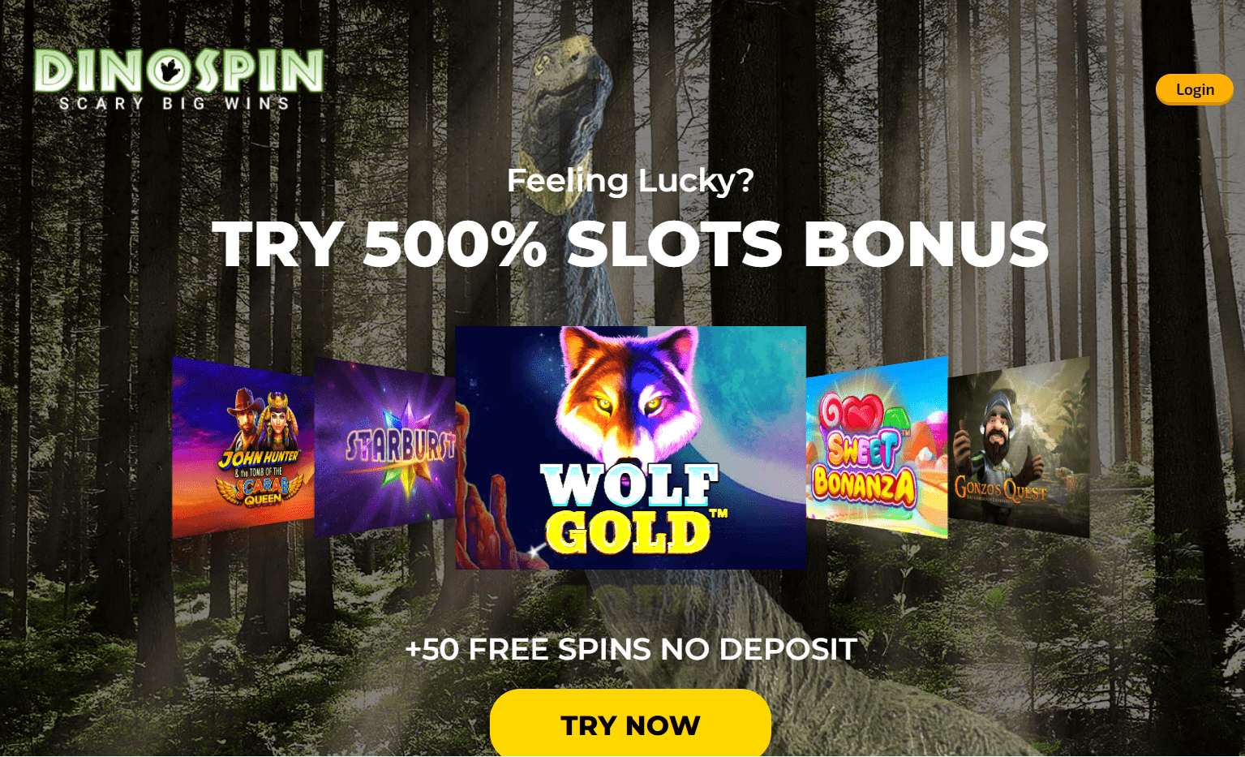Image resolution: width=1245 pixels, height=757 pixels.
Task: Open the Wolf Gold slot game tile
Action: pos(630,447)
